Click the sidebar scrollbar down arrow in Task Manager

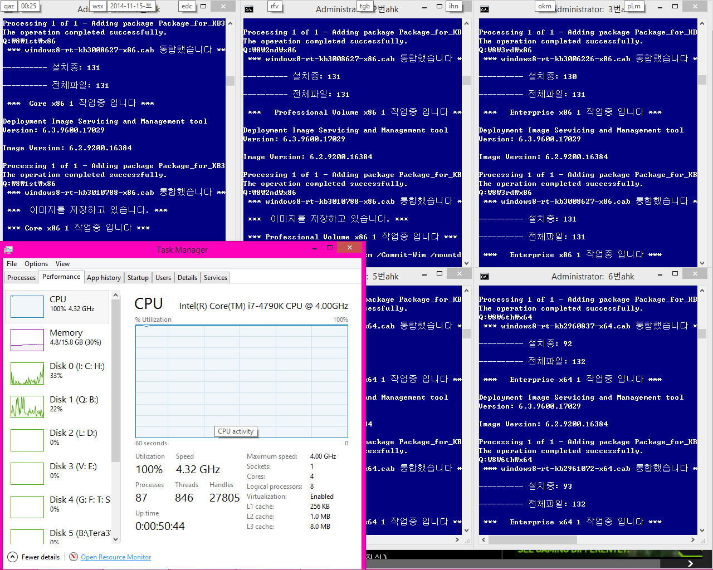point(116,539)
